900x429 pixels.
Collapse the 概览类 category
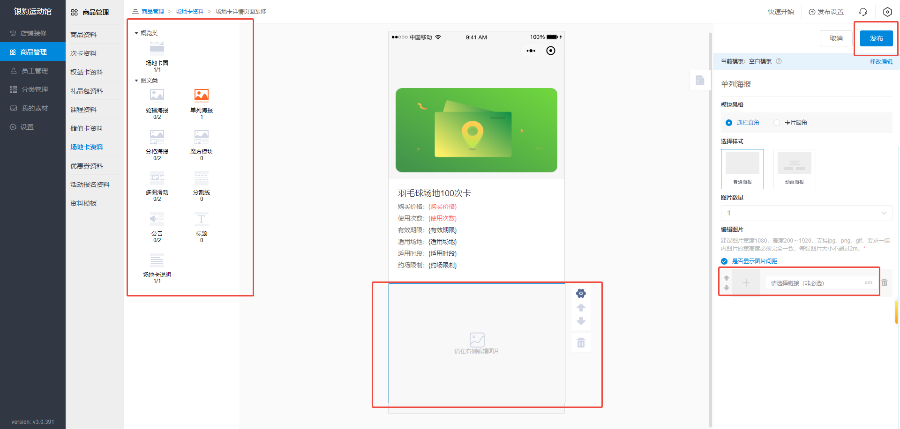coord(136,33)
